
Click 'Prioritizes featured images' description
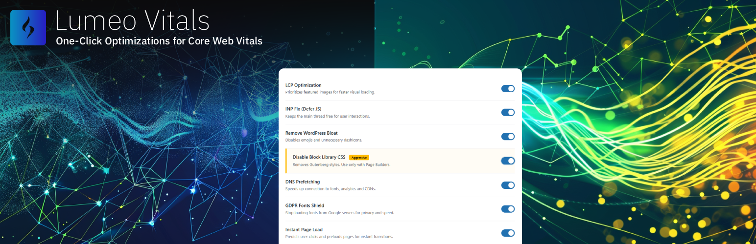[330, 92]
